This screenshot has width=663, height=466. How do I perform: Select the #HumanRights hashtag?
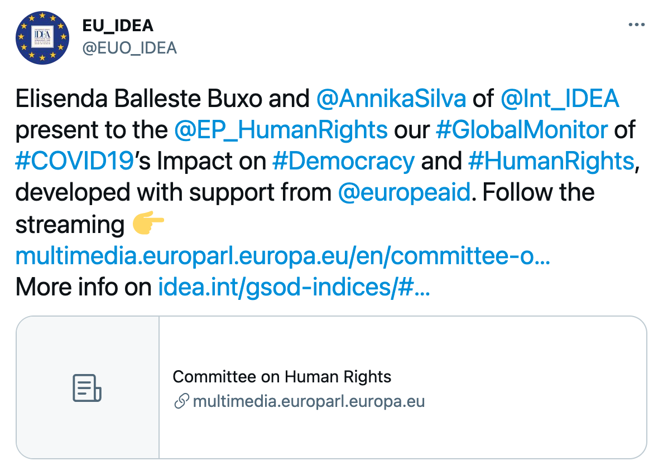point(551,161)
